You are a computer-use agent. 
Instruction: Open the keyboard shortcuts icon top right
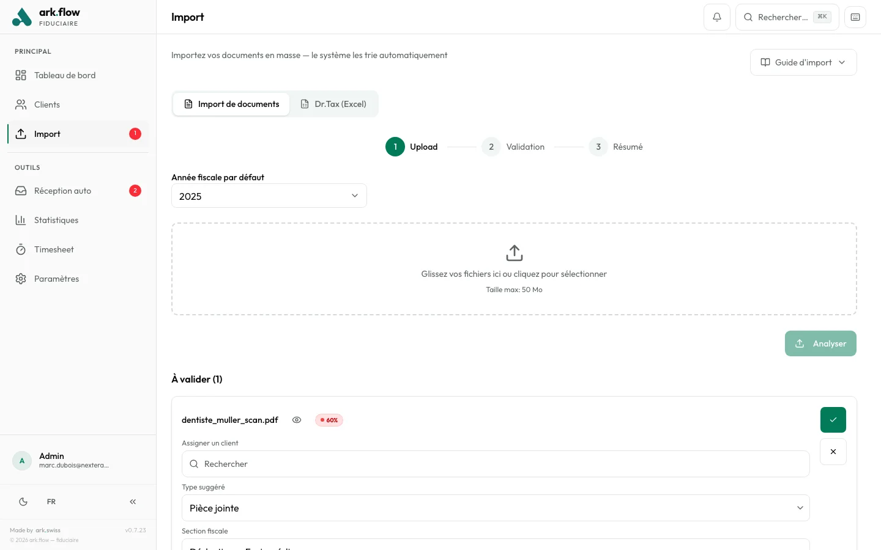[x=855, y=17]
